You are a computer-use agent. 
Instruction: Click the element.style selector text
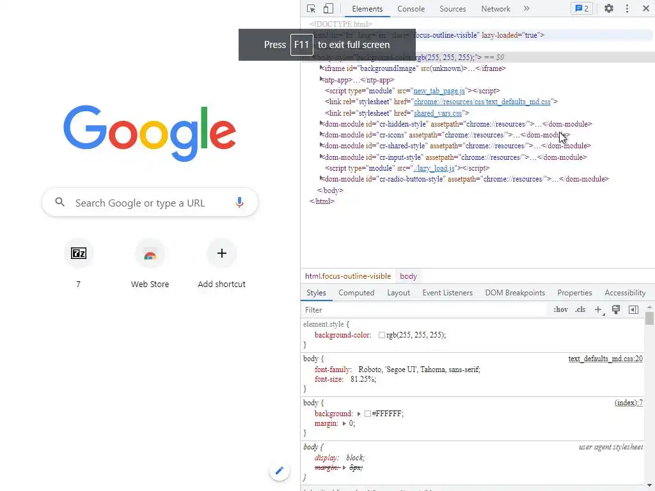[324, 324]
